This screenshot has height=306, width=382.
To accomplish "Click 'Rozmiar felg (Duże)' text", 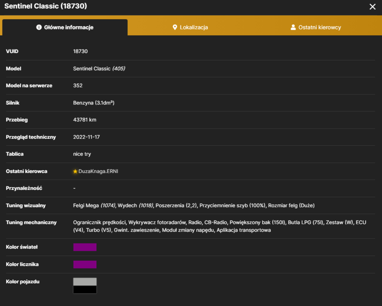I will [291, 206].
